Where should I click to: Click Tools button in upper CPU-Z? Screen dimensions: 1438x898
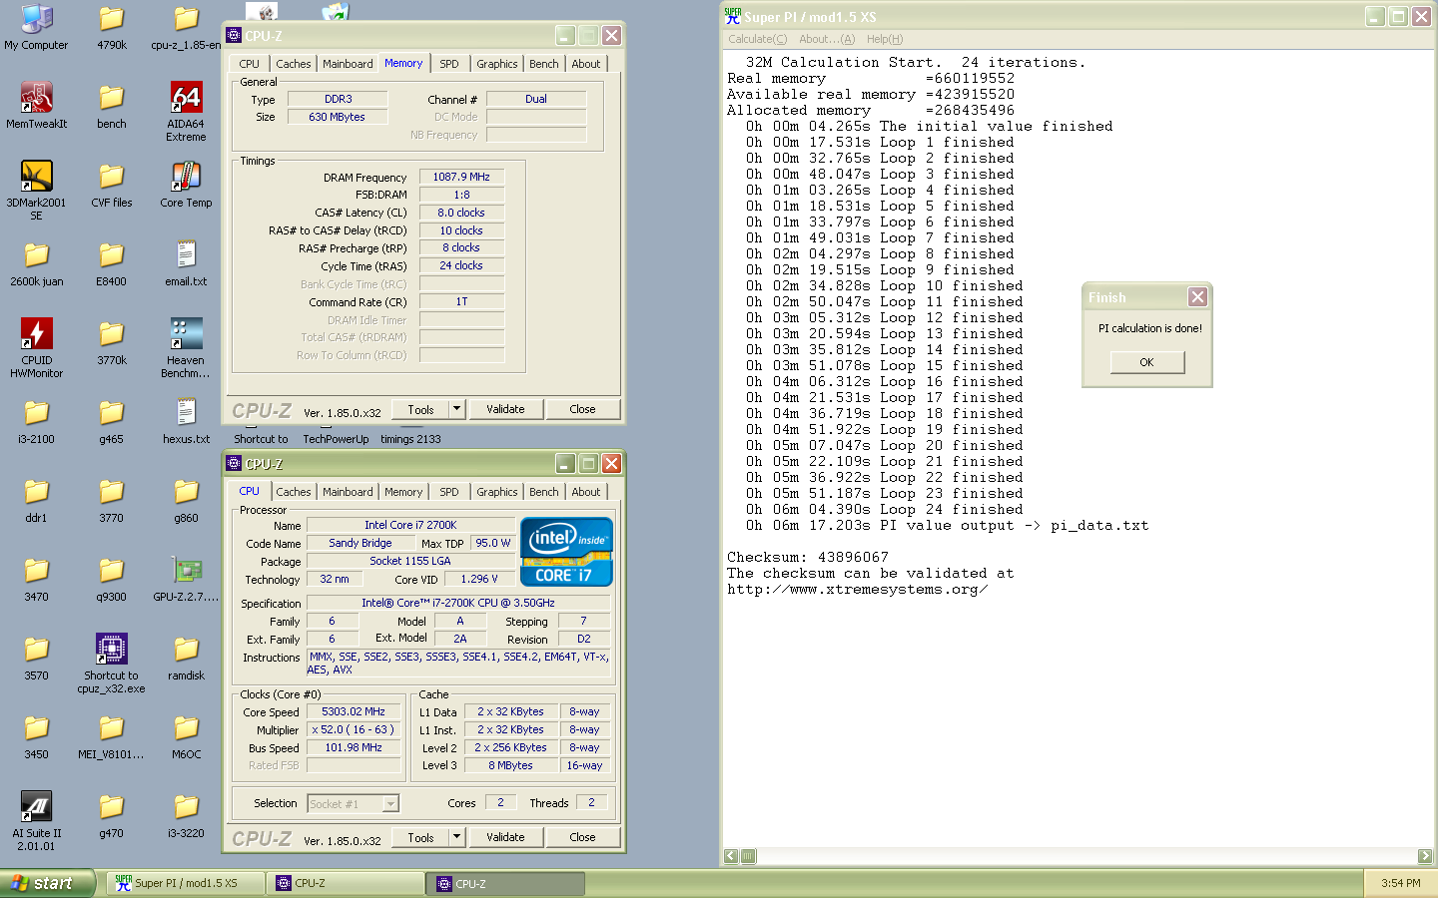point(420,409)
